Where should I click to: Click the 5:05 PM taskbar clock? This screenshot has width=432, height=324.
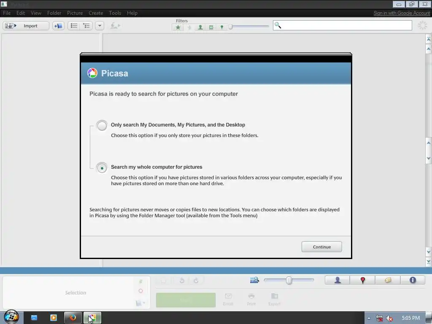[x=410, y=318]
